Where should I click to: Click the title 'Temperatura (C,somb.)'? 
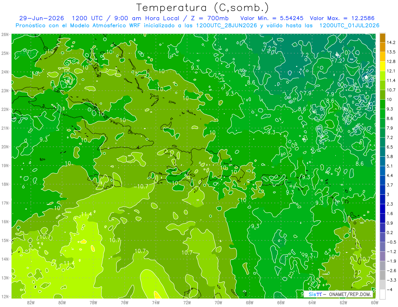pyautogui.click(x=203, y=8)
